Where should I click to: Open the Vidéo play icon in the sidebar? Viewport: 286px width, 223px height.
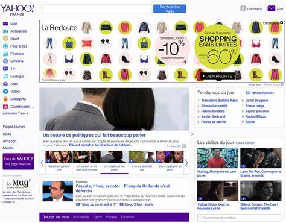tap(5, 92)
